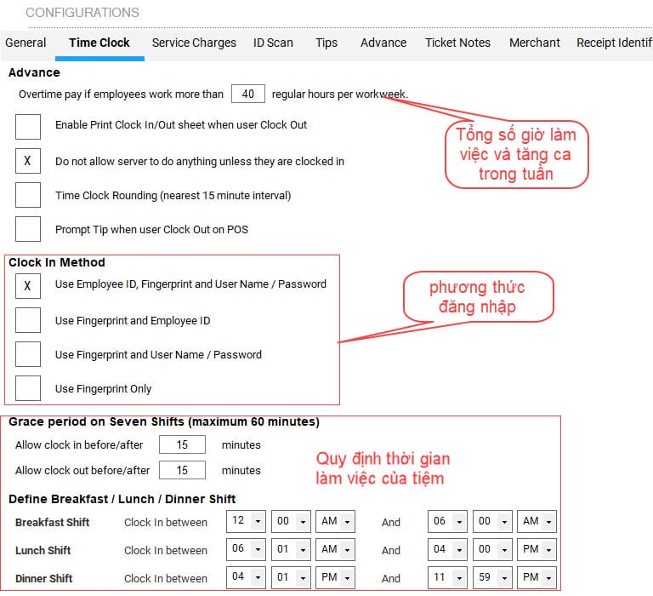Image resolution: width=653 pixels, height=596 pixels.
Task: Check Use Fingerprint and User Name / Password
Action: pyautogui.click(x=28, y=354)
